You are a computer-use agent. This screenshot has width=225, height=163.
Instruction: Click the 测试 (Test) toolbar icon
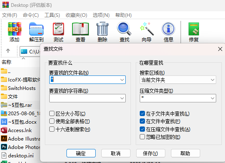(58, 29)
